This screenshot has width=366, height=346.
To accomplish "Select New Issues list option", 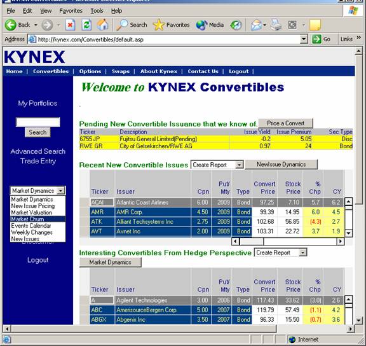I will click(x=38, y=239).
